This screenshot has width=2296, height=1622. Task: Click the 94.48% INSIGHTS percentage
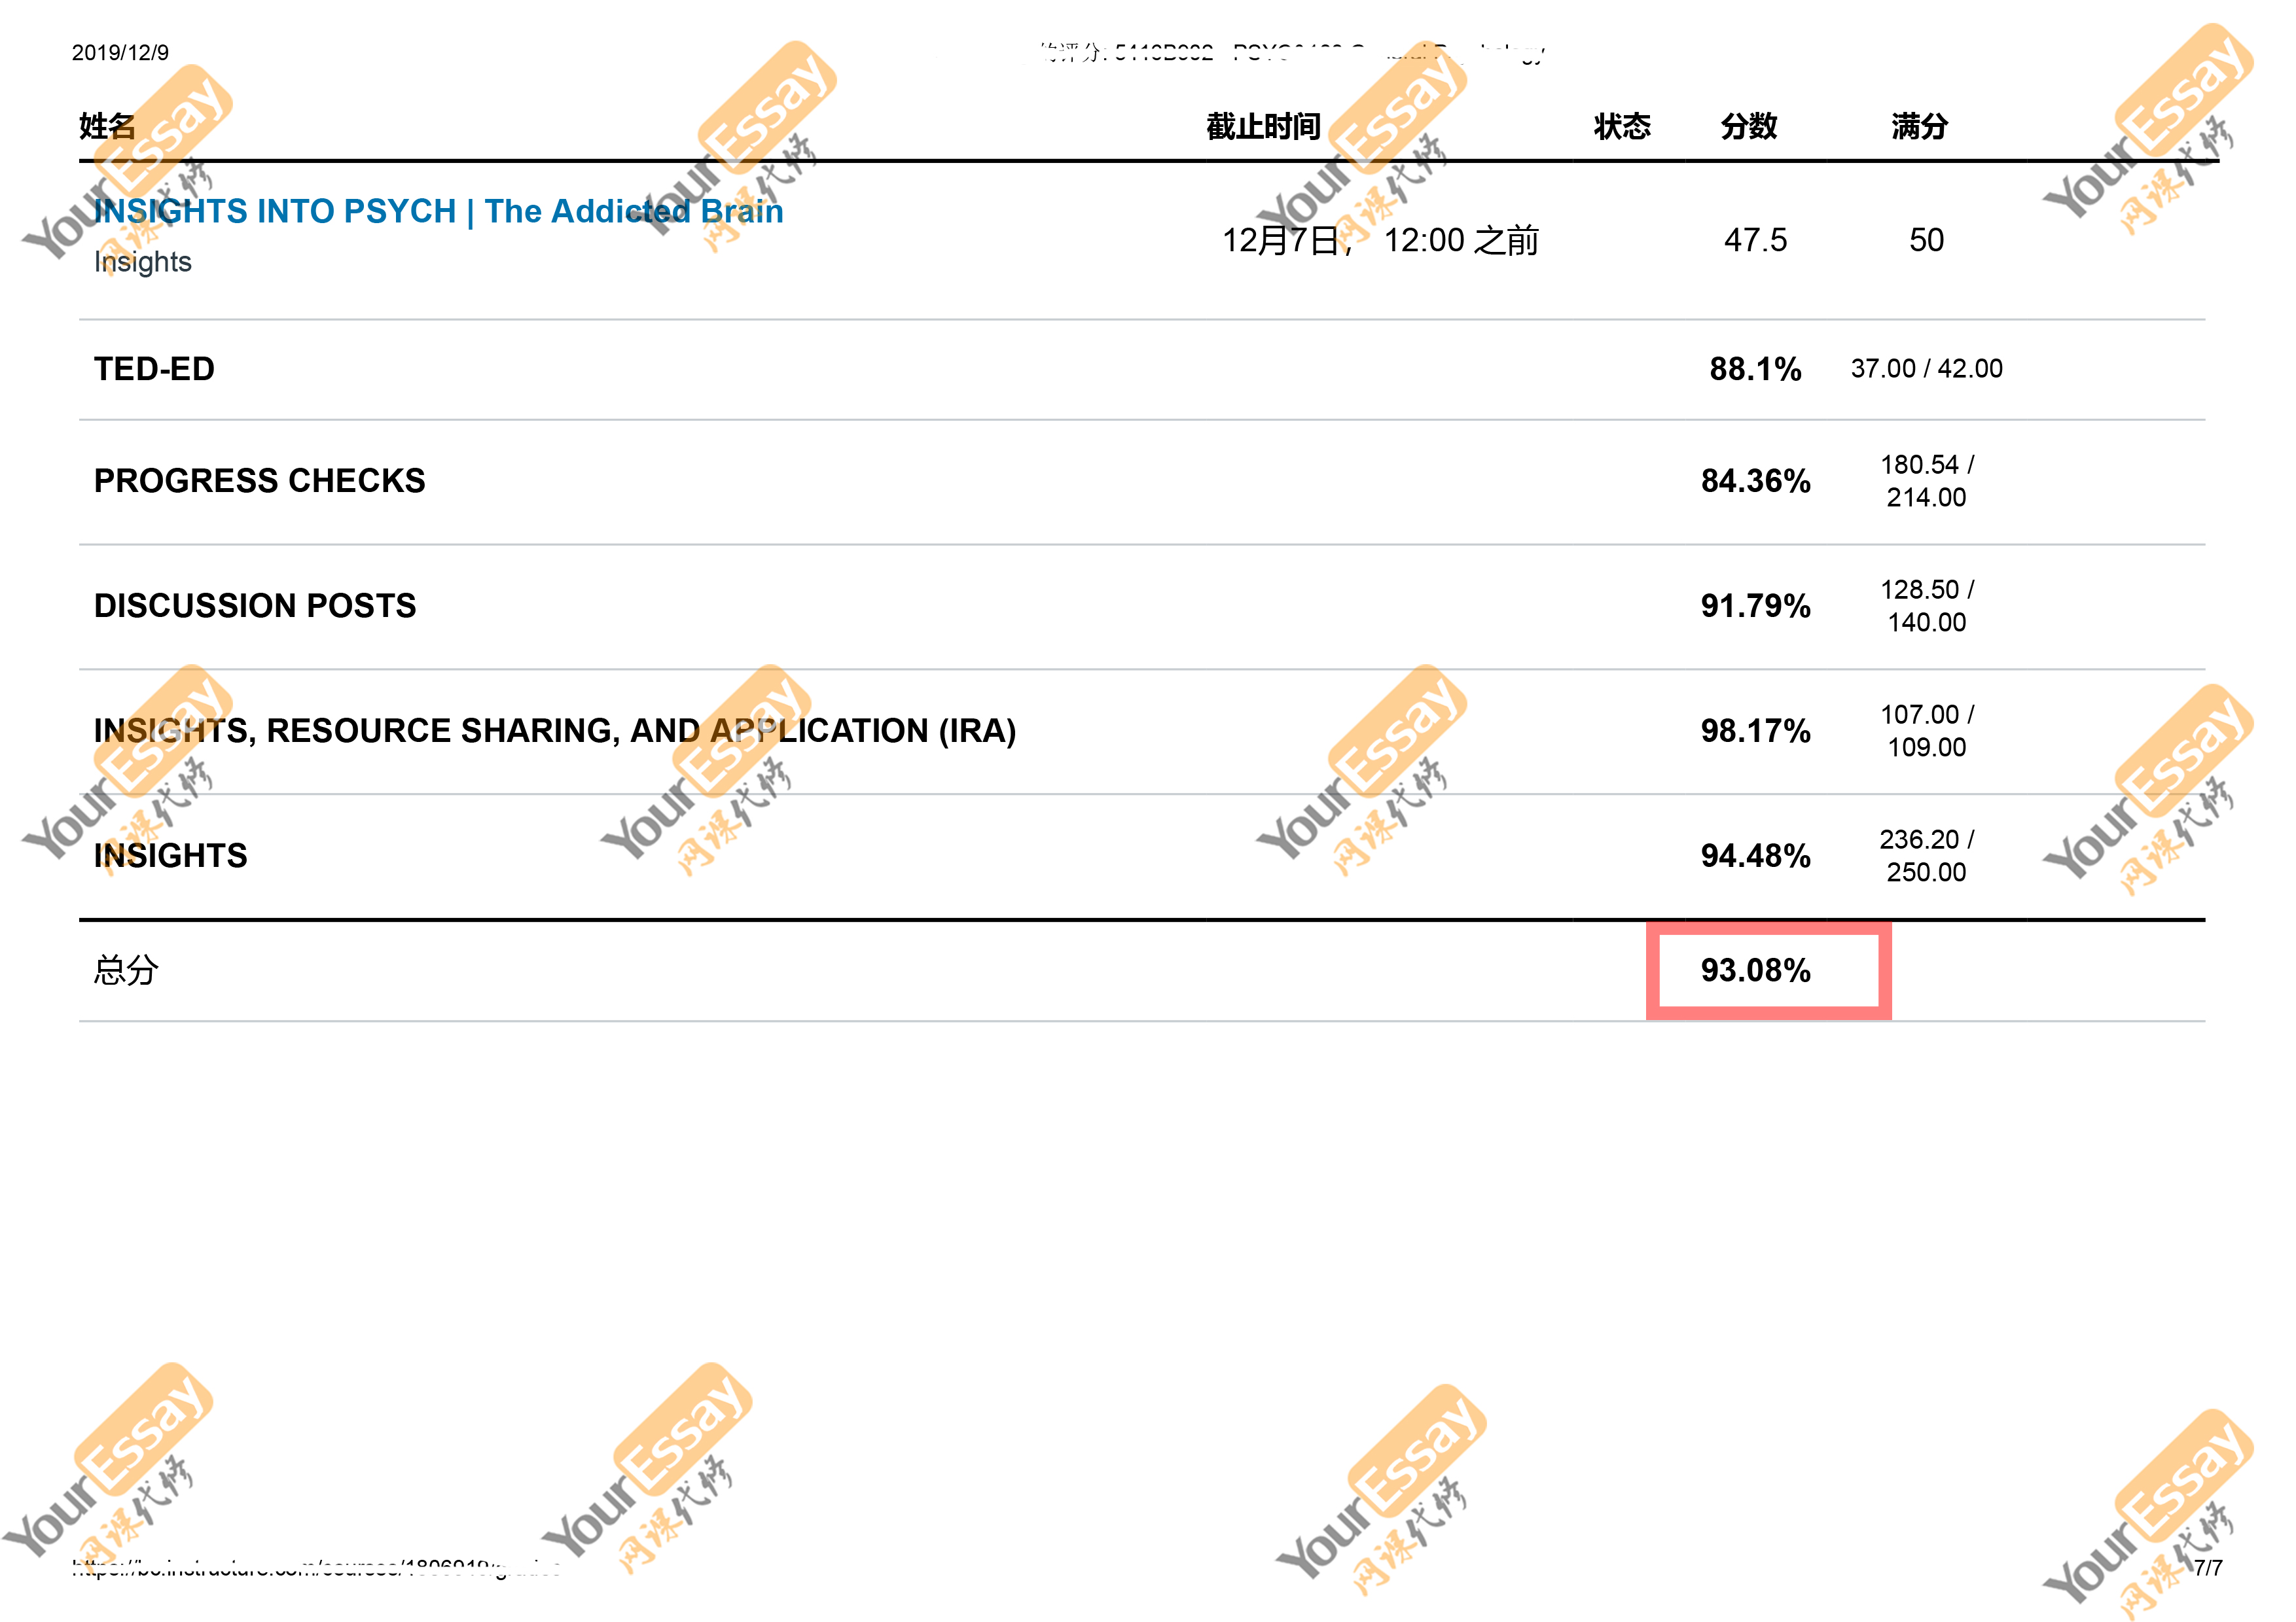1755,855
